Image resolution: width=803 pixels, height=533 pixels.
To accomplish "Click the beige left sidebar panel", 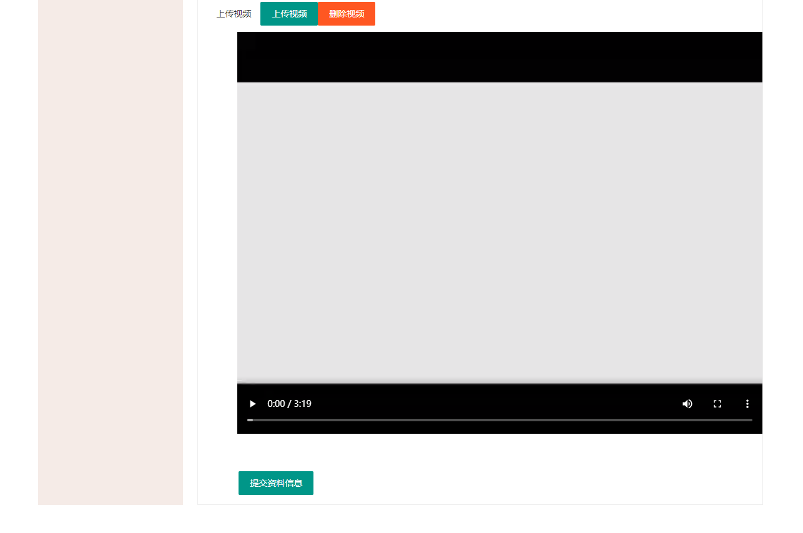I will coord(111,250).
